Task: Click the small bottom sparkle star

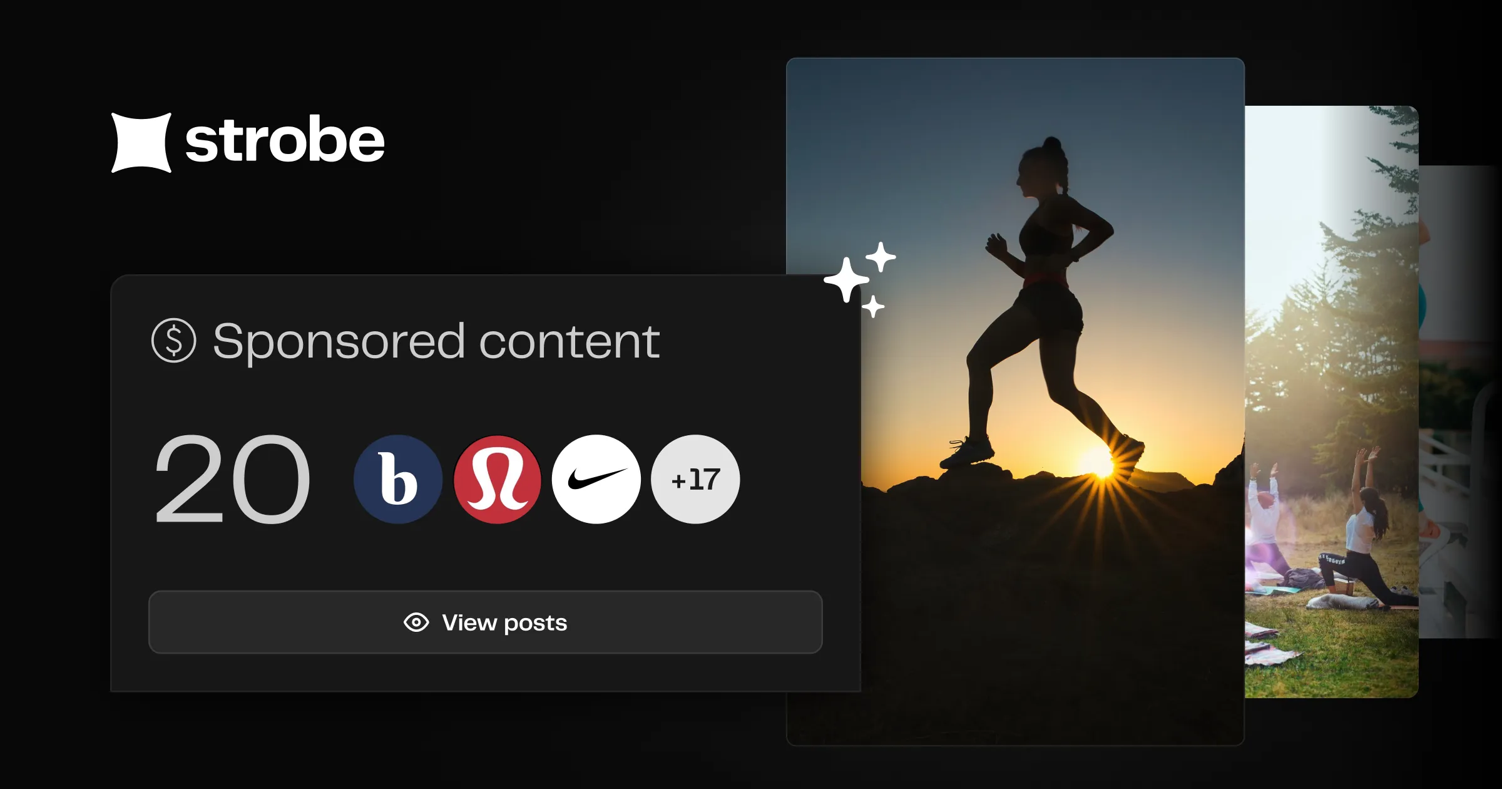Action: point(873,307)
